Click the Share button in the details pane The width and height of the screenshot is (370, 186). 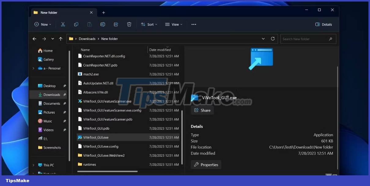click(202, 110)
